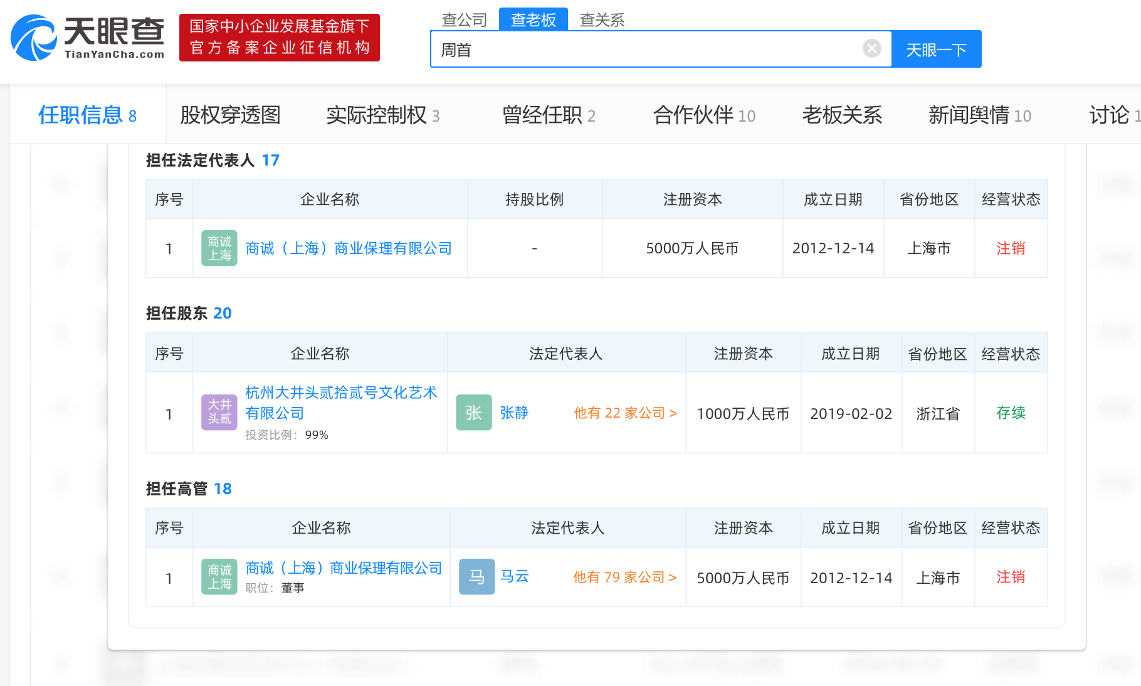Select 投资比例 99% text

tap(287, 435)
